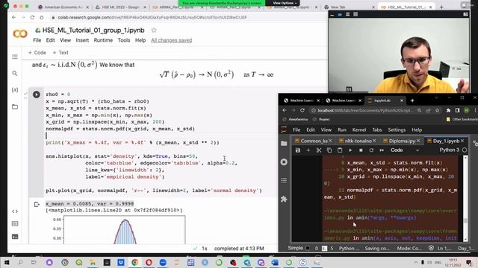The width and height of the screenshot is (478, 268).
Task: Open Colab command palette icon
Action: (x=15, y=224)
